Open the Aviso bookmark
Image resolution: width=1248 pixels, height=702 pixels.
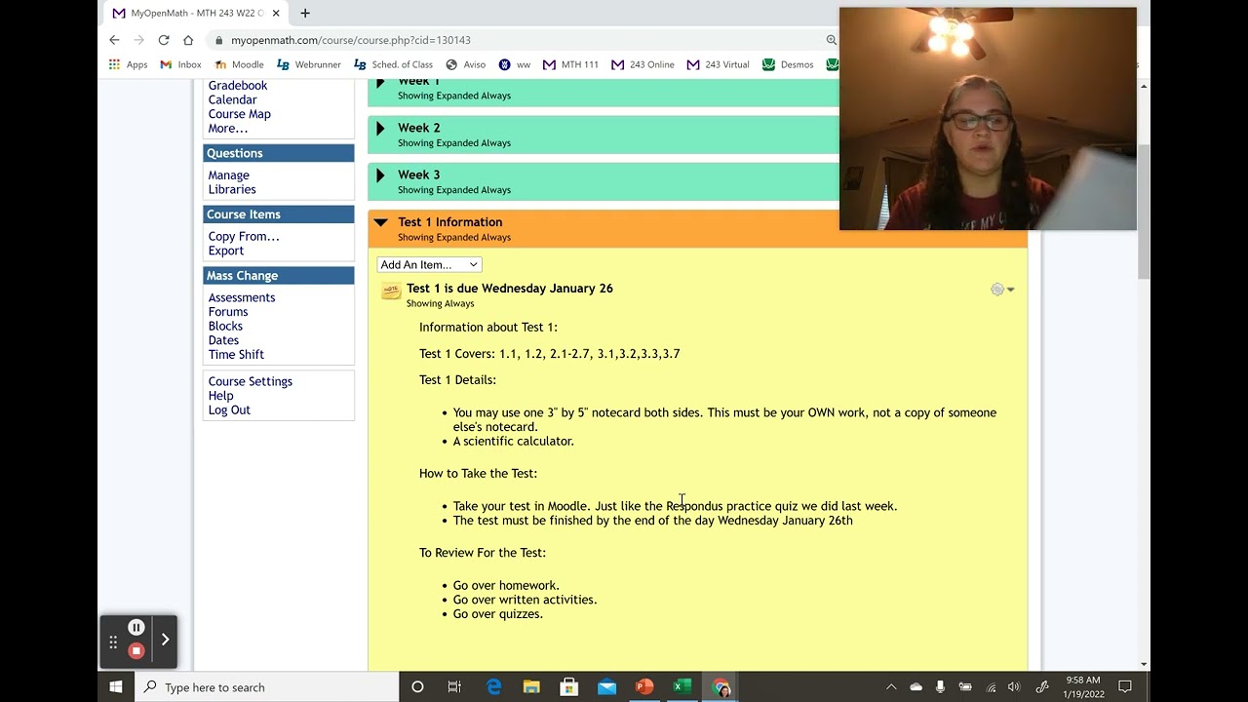465,64
